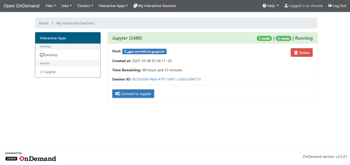Open the Clusters dropdown menu
Viewport: 350px width, 165px height.
pos(85,6)
